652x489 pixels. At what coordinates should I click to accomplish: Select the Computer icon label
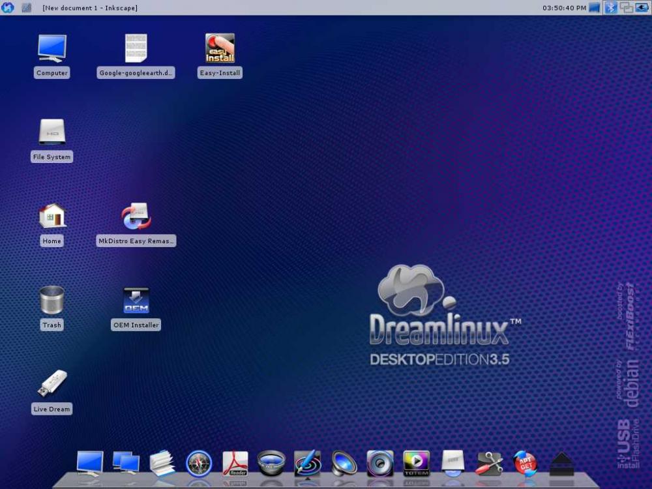(52, 73)
